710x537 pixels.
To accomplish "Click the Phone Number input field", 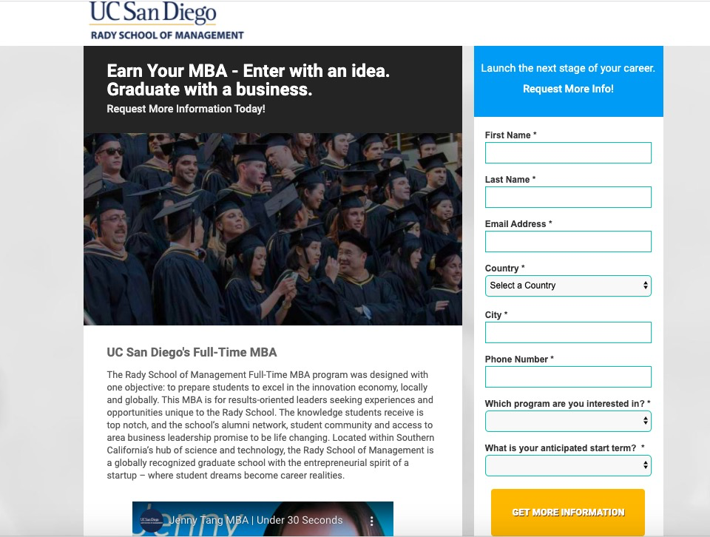I will pyautogui.click(x=568, y=377).
